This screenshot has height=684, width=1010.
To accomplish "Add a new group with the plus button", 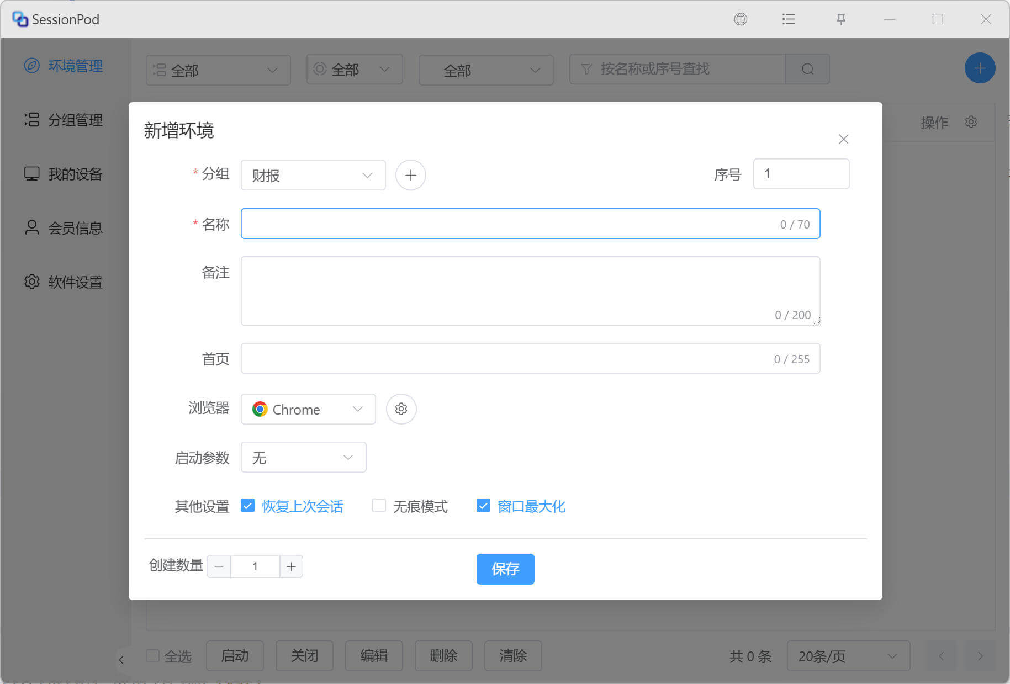I will coord(410,176).
